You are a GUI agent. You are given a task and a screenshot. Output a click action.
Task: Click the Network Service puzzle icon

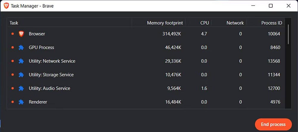click(21, 61)
